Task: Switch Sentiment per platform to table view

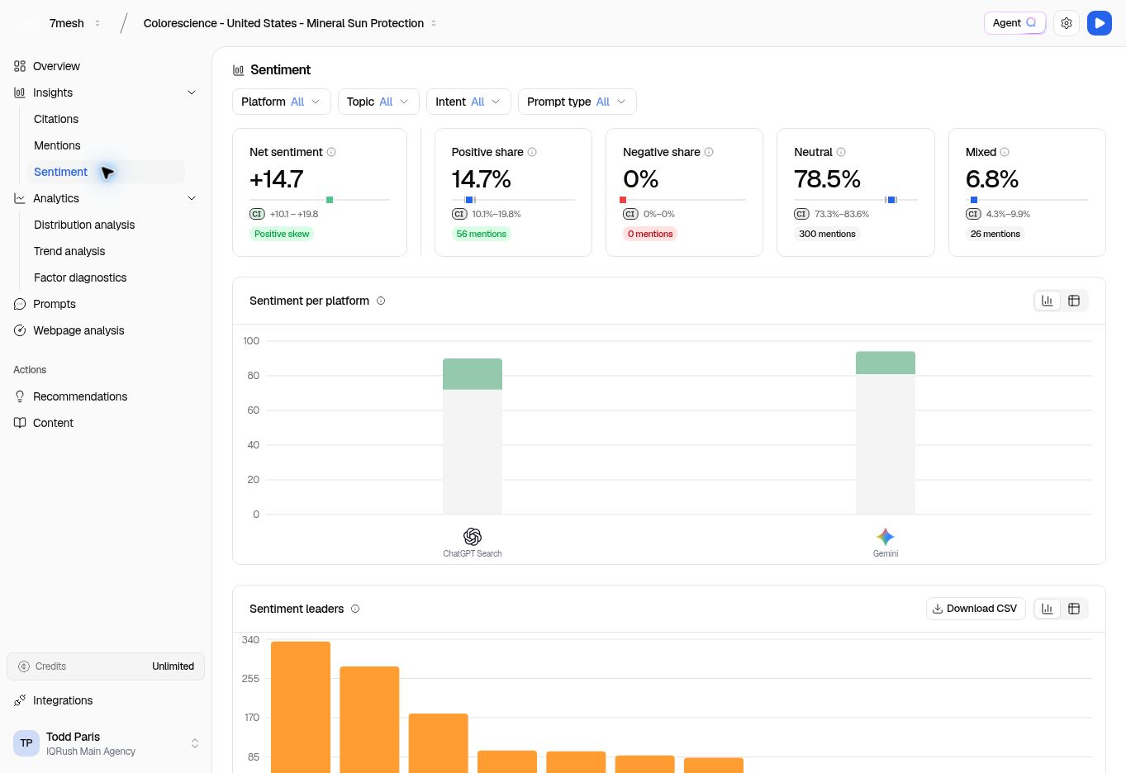Action: 1074,301
